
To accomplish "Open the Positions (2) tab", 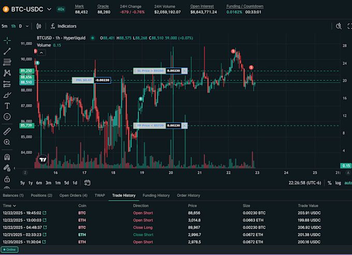I will (41, 195).
